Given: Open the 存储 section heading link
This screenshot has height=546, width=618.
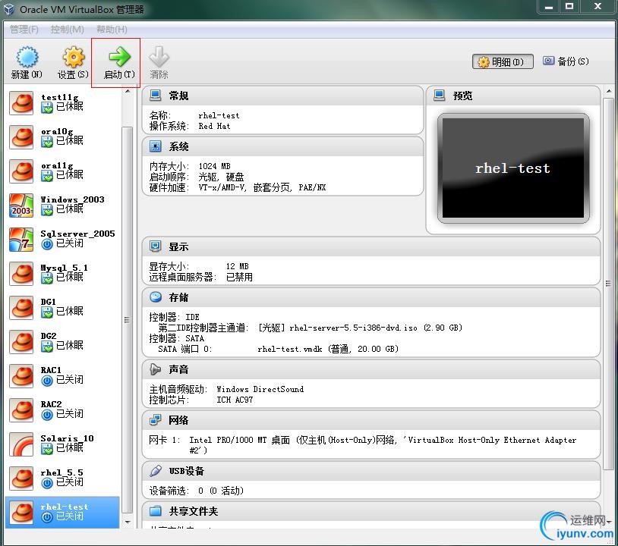Looking at the screenshot, I should 178,297.
